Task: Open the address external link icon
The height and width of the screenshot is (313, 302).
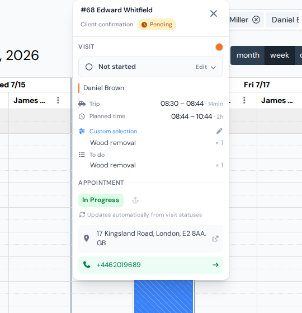Action: click(215, 239)
